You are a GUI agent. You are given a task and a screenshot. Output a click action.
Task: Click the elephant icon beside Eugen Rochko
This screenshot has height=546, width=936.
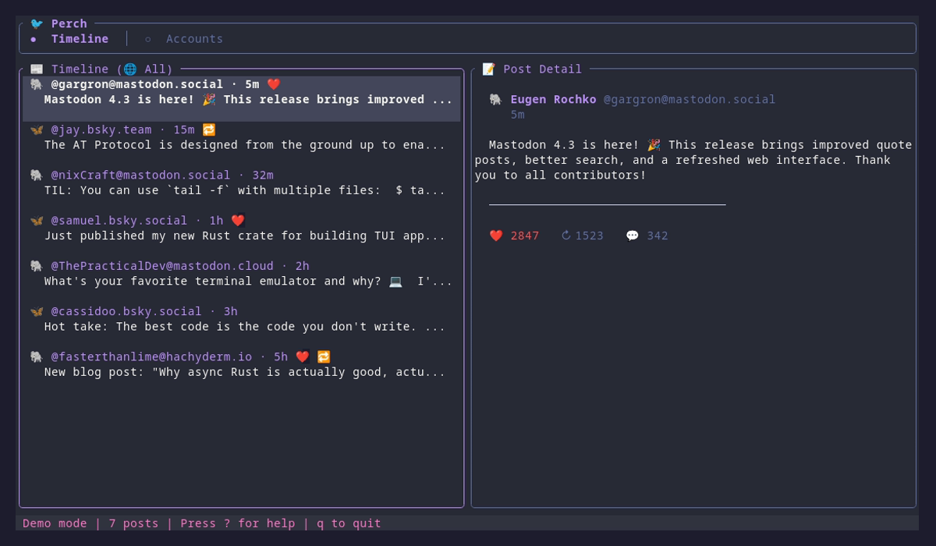496,99
